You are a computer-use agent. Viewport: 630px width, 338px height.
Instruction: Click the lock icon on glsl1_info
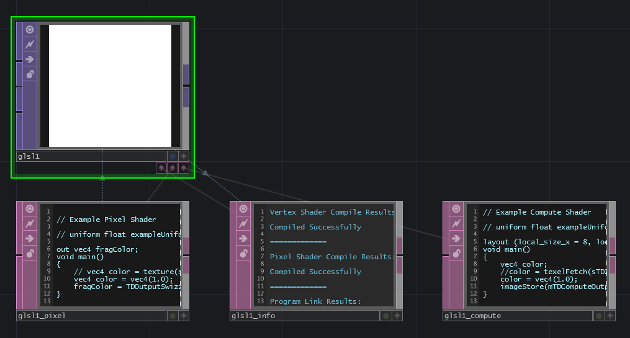point(243,253)
